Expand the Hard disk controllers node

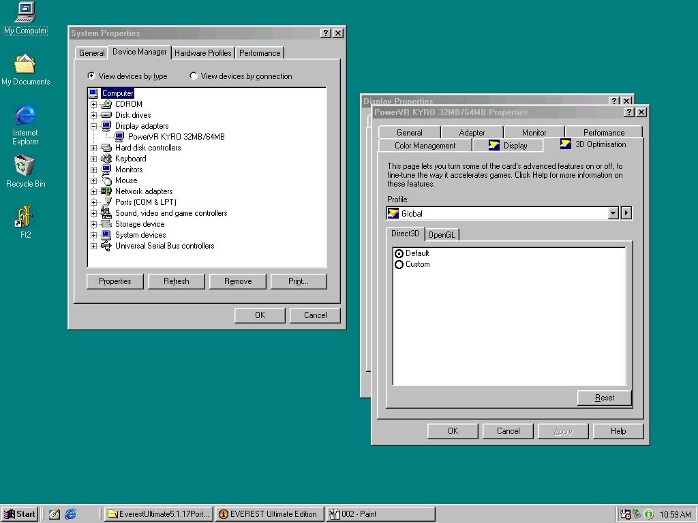coord(93,148)
